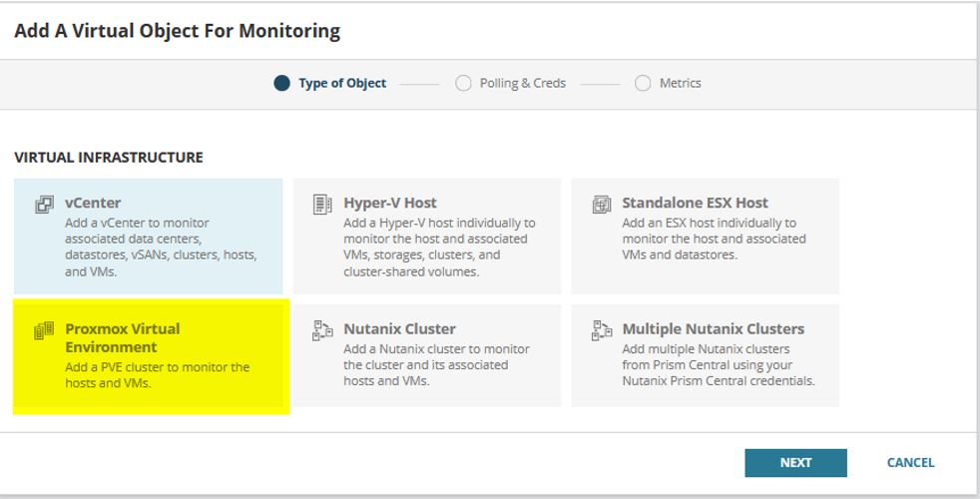Pick the Standalone ESX Host title
Screen dimensions: 980x499
tap(695, 203)
